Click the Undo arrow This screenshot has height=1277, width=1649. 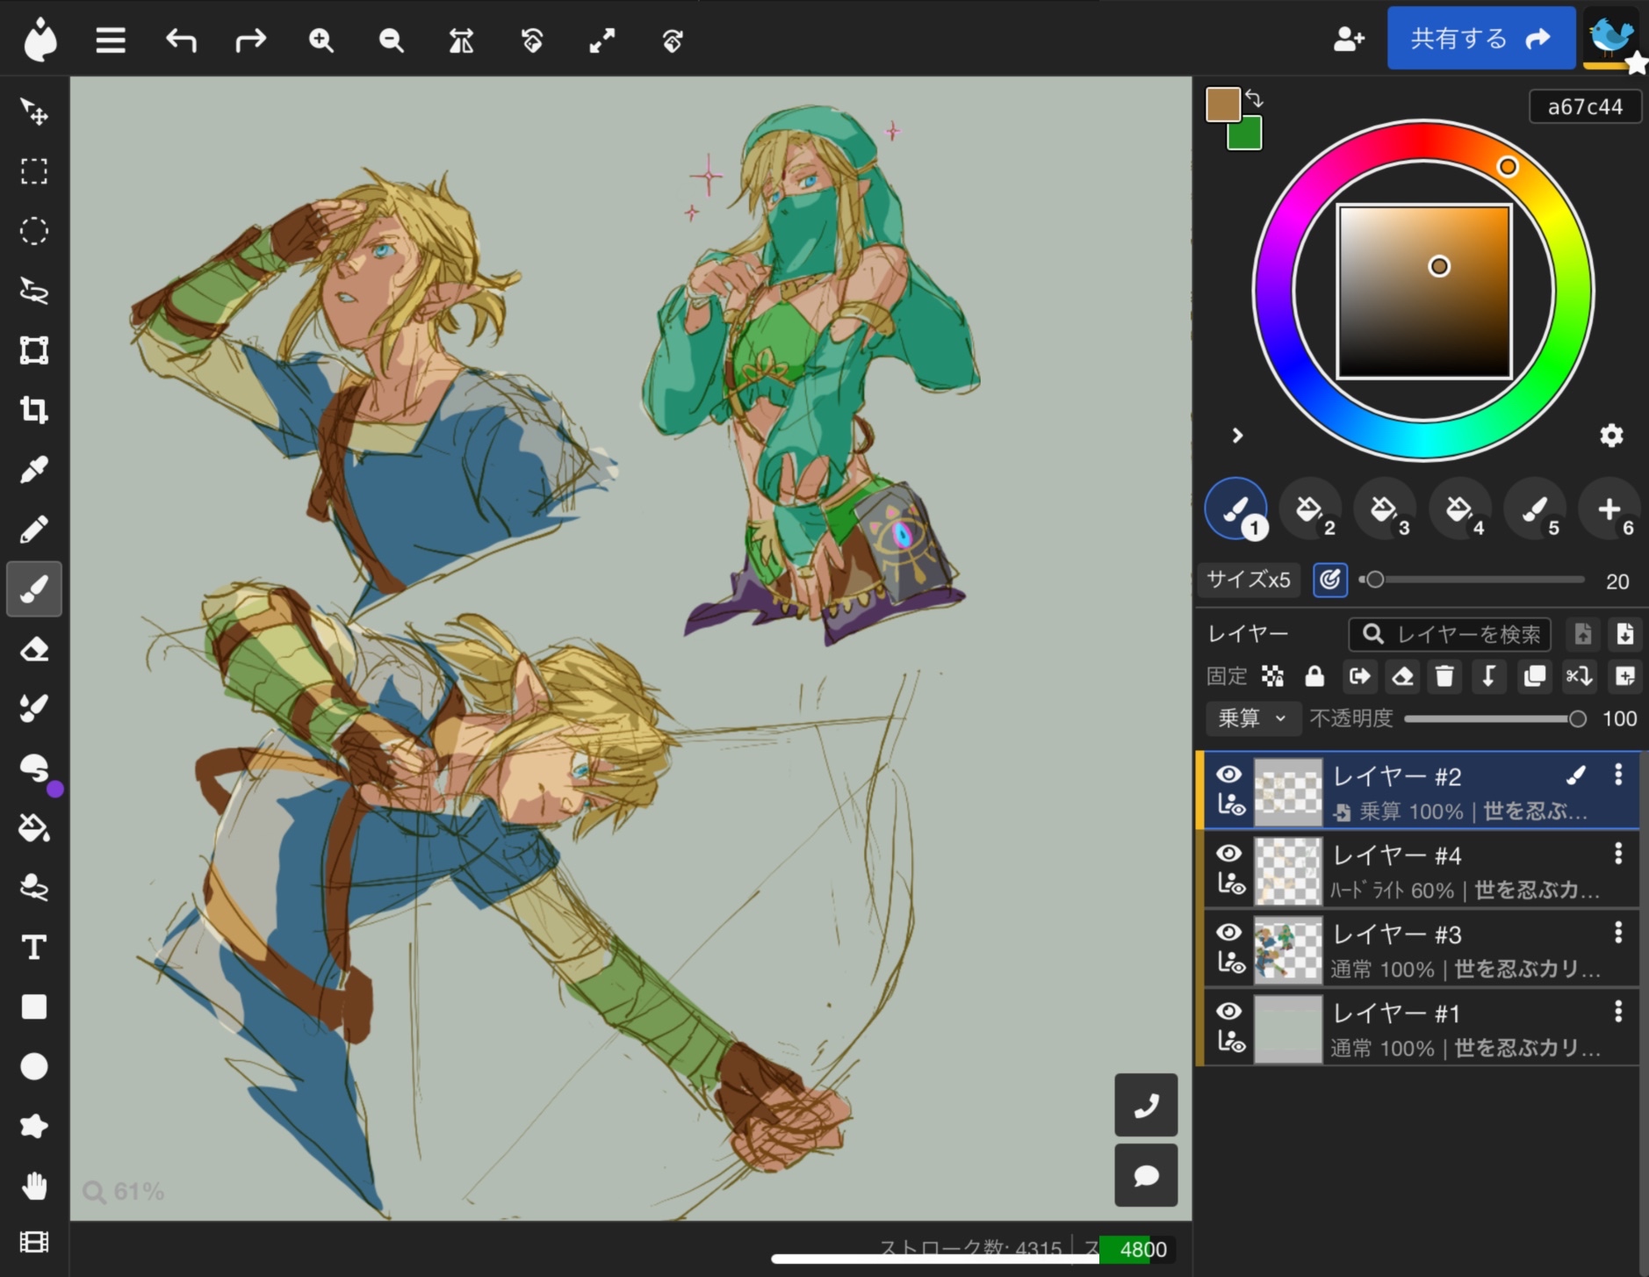click(181, 40)
